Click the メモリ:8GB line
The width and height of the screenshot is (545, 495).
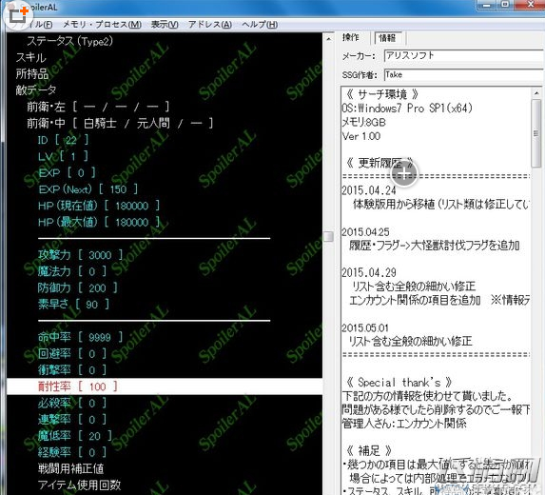click(363, 122)
